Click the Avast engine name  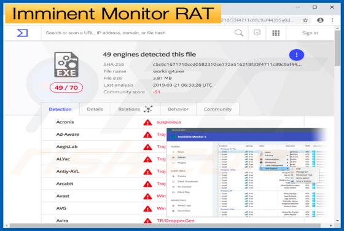coord(63,196)
